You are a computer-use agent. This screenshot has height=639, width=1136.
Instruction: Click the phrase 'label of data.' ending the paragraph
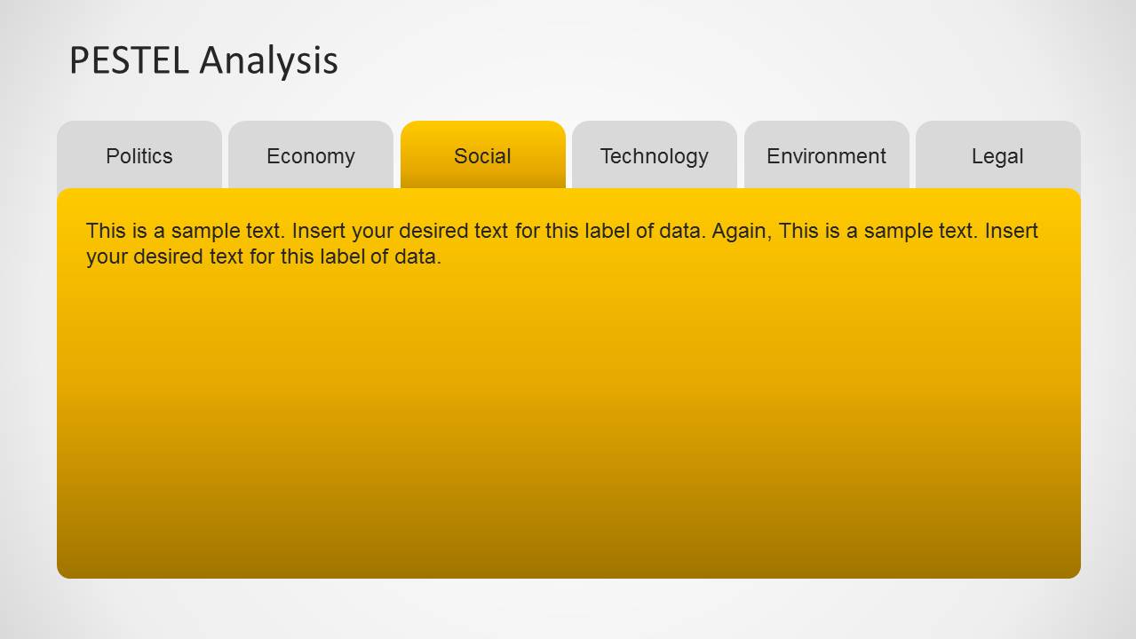point(377,257)
